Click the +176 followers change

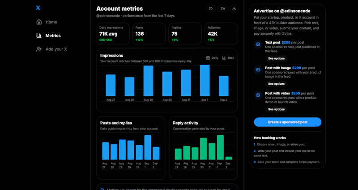pyautogui.click(x=211, y=40)
